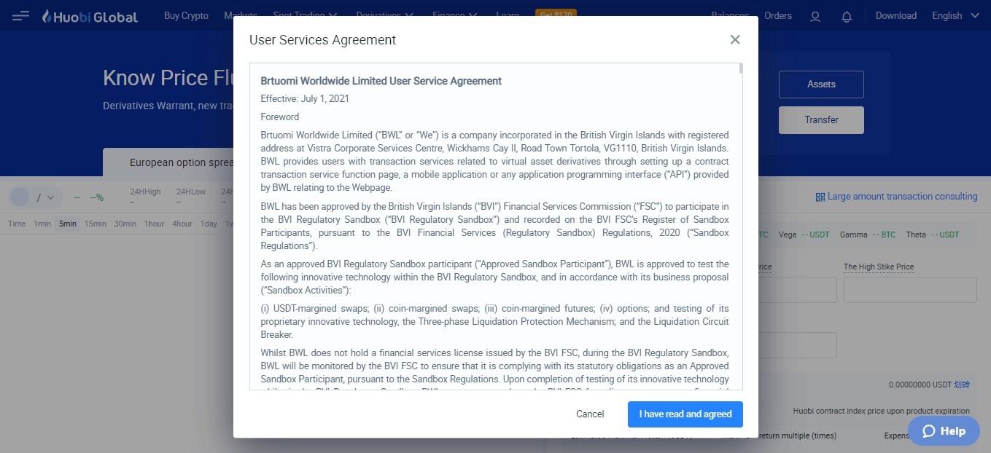
Task: Open the user account profile icon
Action: click(815, 16)
